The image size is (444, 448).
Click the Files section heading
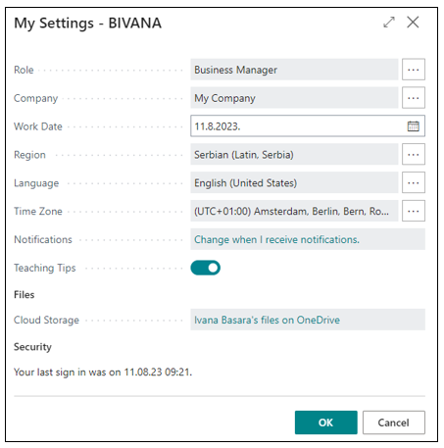[x=24, y=295]
